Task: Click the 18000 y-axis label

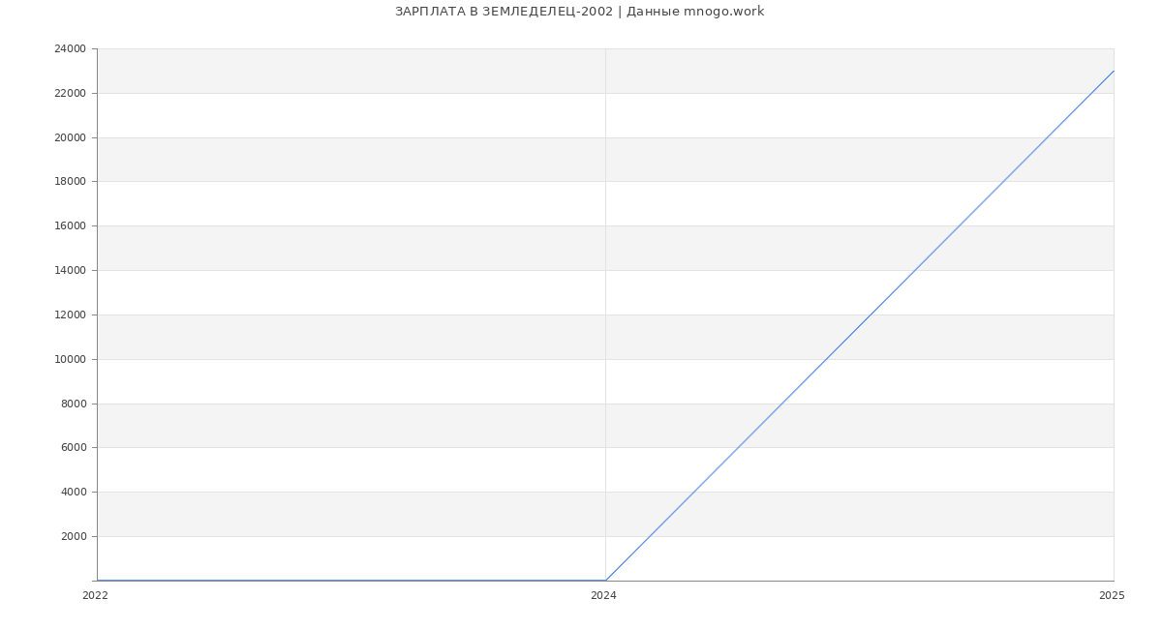Action: click(x=70, y=182)
